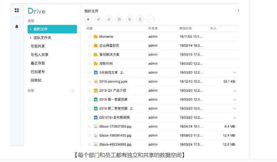Star the Moments folder

point(89,36)
